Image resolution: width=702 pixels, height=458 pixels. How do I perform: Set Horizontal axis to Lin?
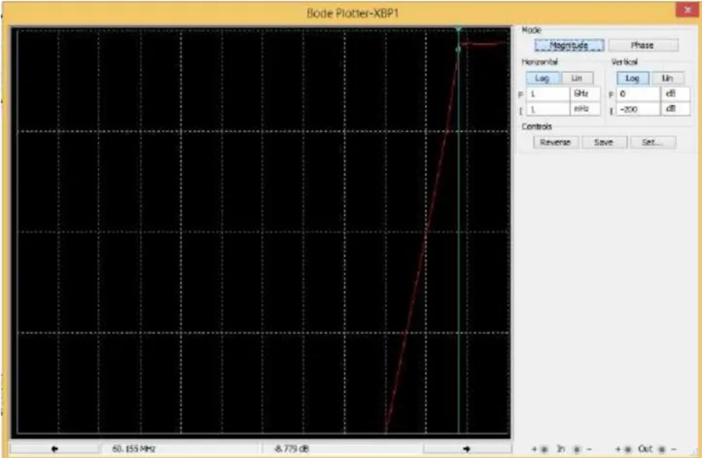point(577,79)
